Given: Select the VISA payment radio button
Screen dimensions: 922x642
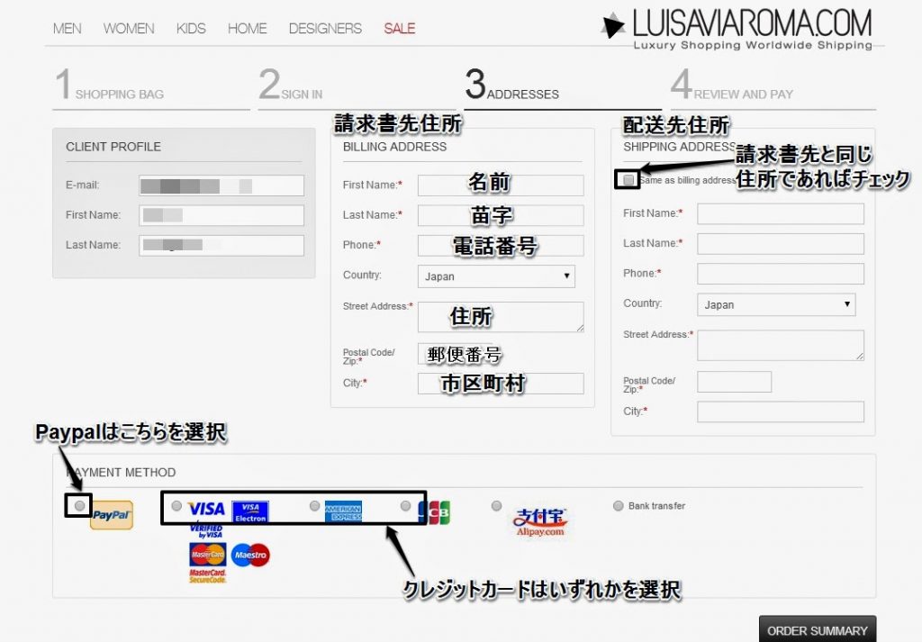Looking at the screenshot, I should pos(176,506).
